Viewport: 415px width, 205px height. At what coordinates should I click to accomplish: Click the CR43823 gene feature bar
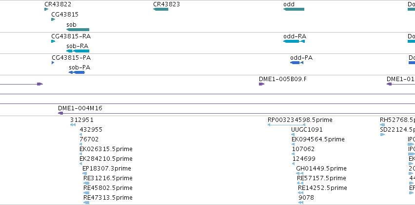[160, 9]
